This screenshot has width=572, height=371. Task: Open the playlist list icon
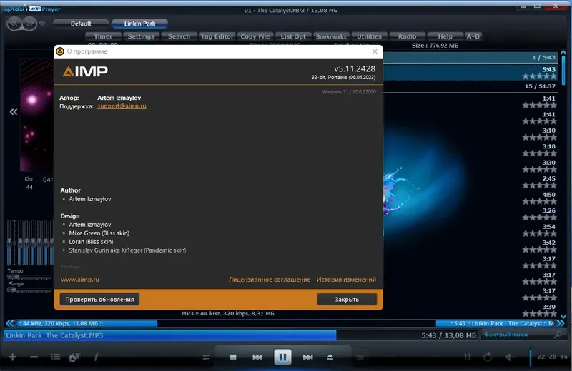tap(56, 357)
